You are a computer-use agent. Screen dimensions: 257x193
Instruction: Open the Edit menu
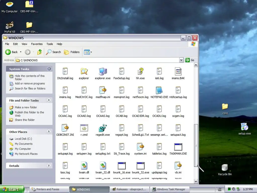pyautogui.click(x=15, y=44)
